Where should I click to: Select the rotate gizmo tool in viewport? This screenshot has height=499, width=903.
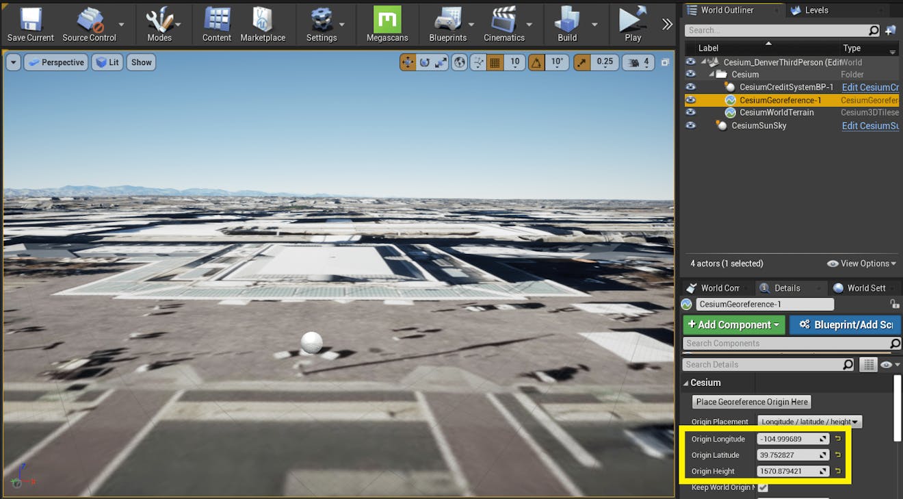pyautogui.click(x=424, y=62)
